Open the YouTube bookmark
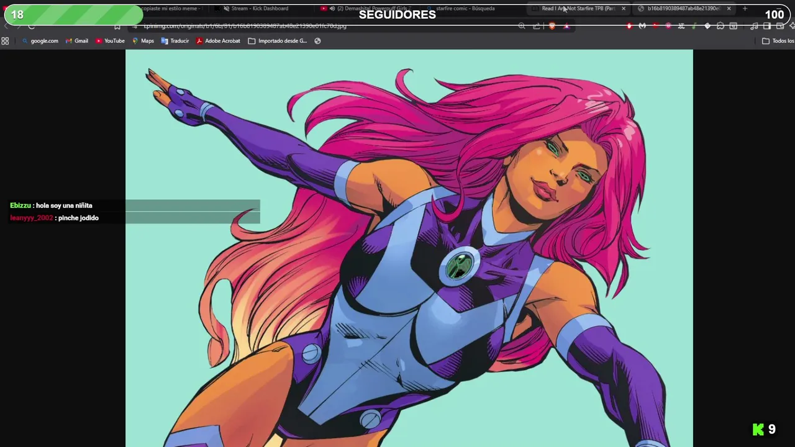The height and width of the screenshot is (447, 795). 110,41
